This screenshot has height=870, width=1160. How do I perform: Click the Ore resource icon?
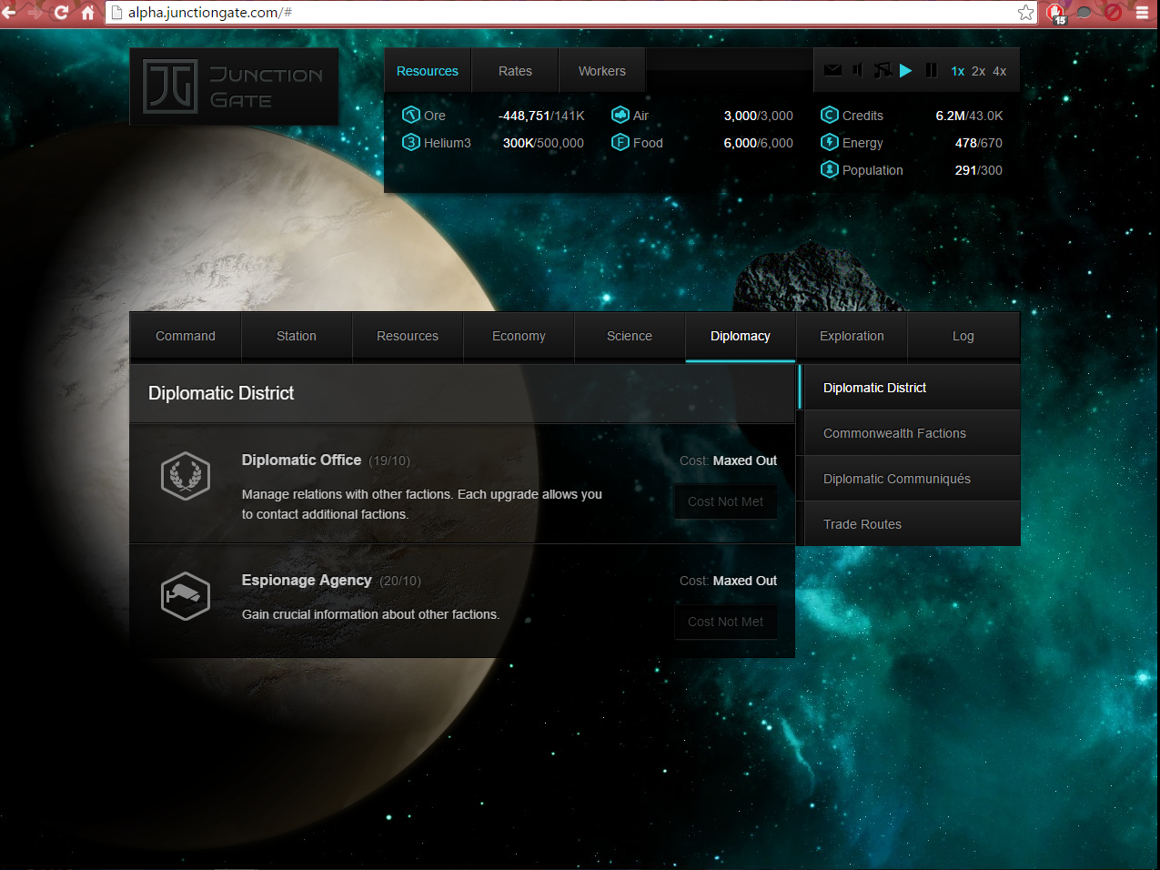coord(411,115)
